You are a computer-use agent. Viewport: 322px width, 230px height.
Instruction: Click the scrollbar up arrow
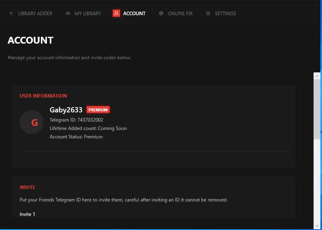click(x=317, y=76)
